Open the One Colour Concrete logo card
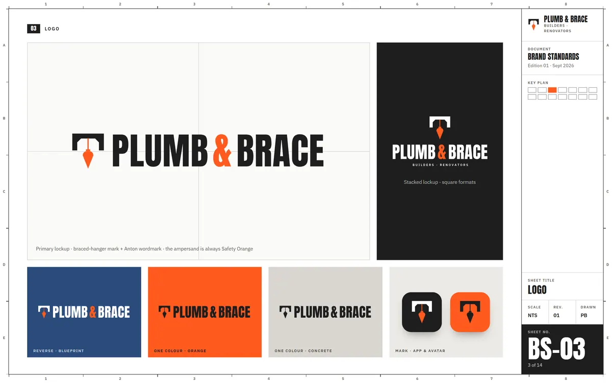The width and height of the screenshot is (612, 383). pyautogui.click(x=325, y=312)
